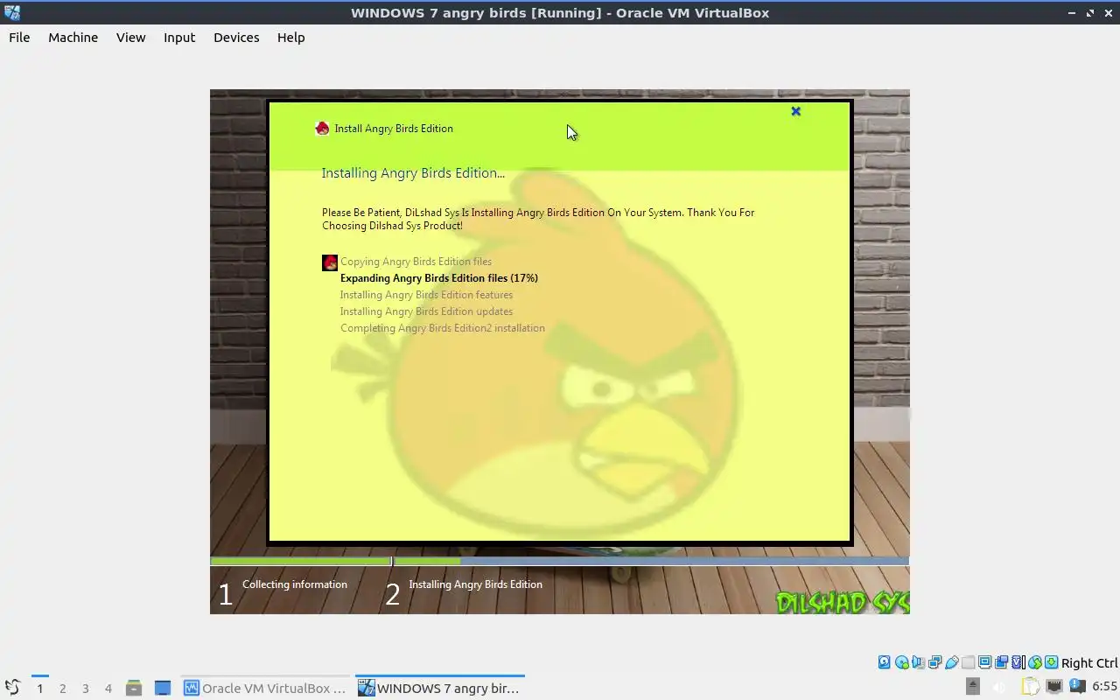1120x700 pixels.
Task: Click the red bird icon in installer title
Action: click(x=322, y=129)
